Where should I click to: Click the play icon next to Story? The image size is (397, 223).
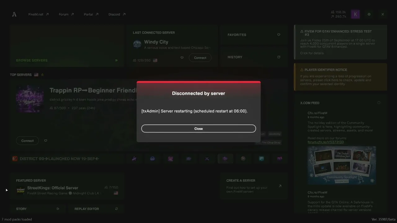click(x=58, y=209)
